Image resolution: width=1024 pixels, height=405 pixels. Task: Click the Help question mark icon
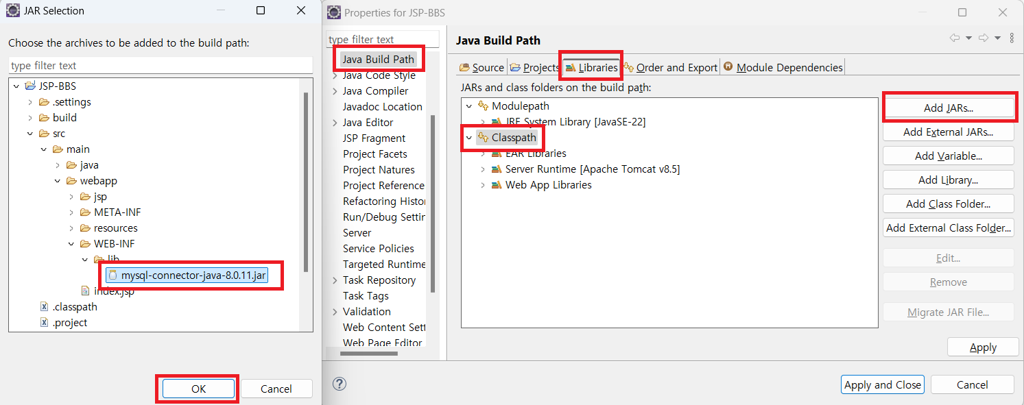pyautogui.click(x=340, y=384)
